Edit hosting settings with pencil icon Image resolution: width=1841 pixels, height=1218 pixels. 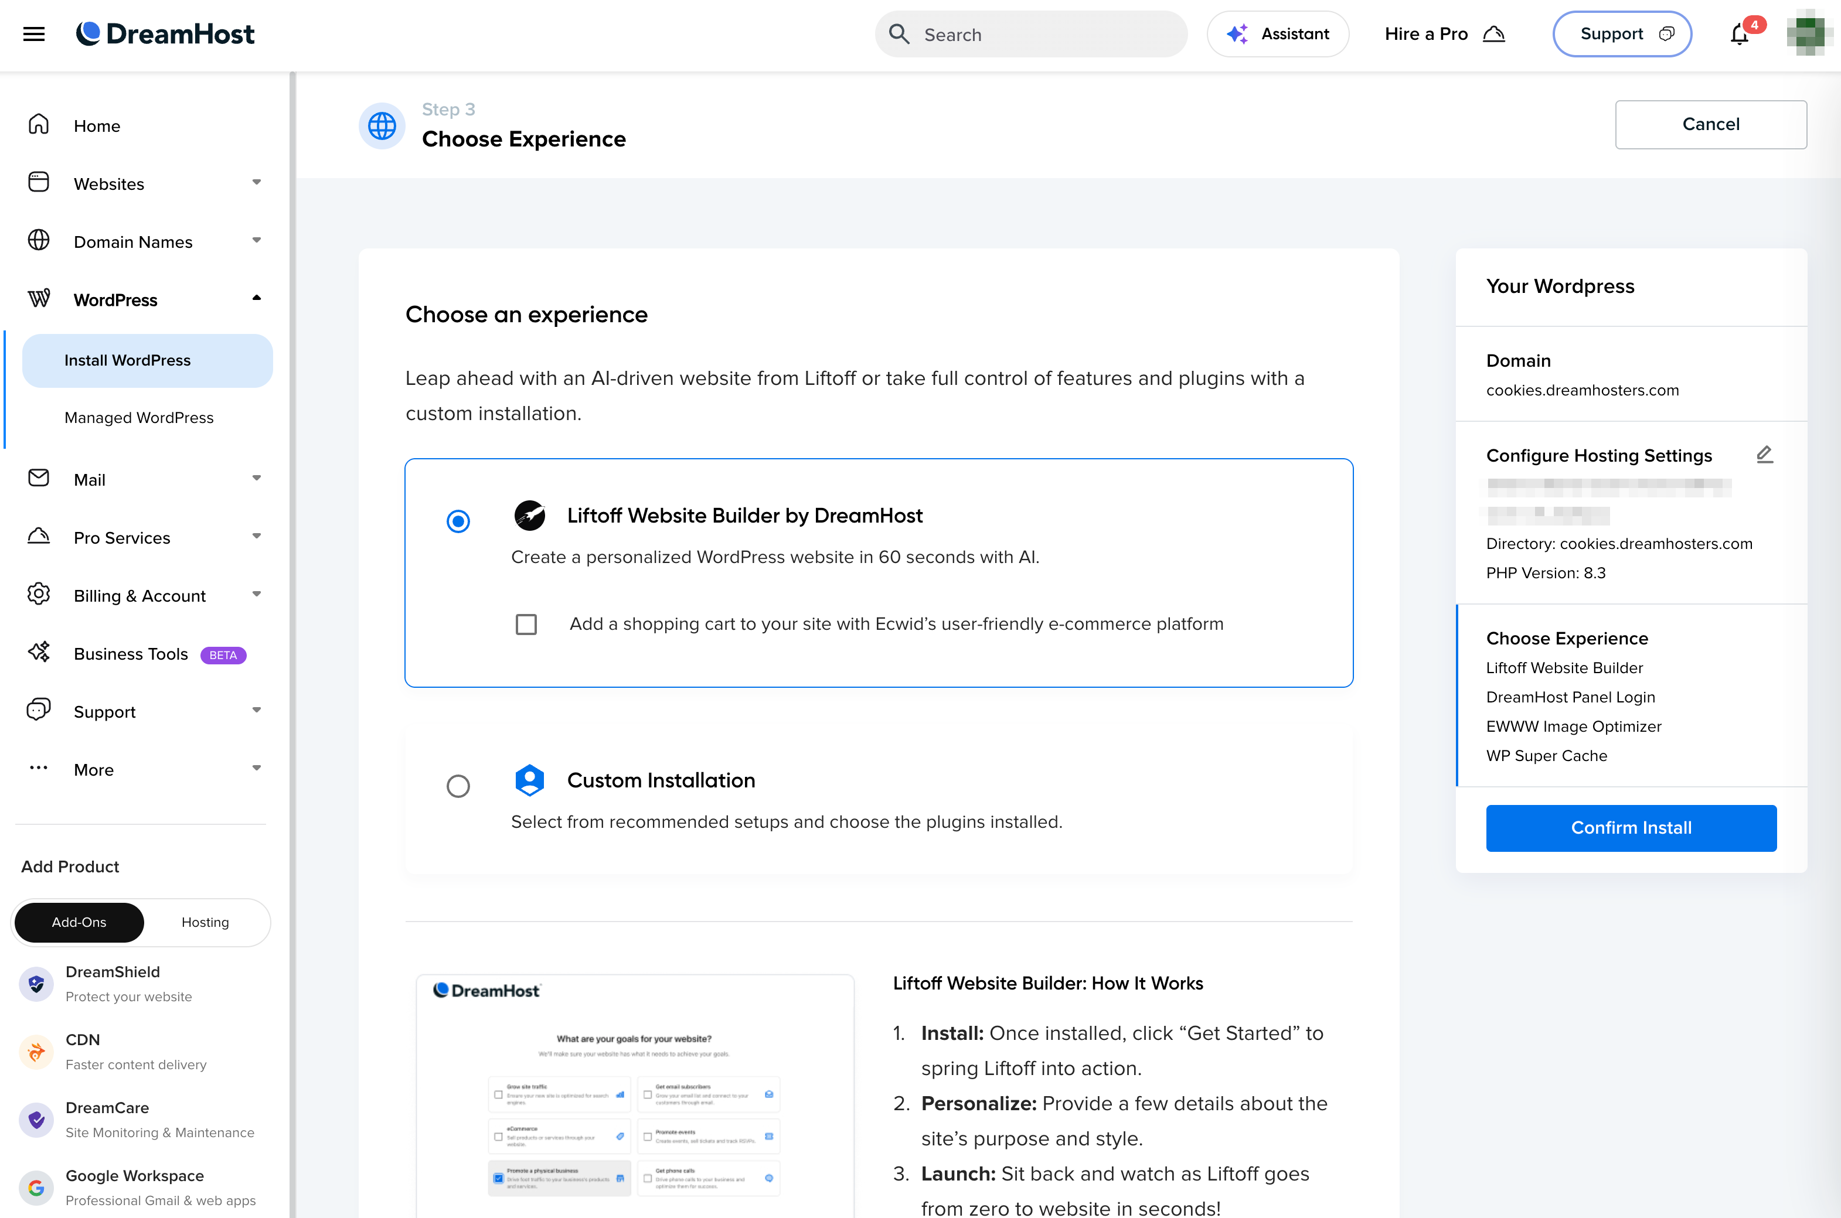point(1764,455)
